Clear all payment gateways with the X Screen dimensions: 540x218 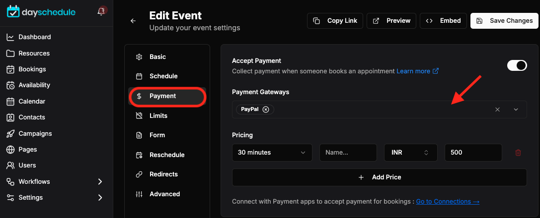pyautogui.click(x=497, y=109)
